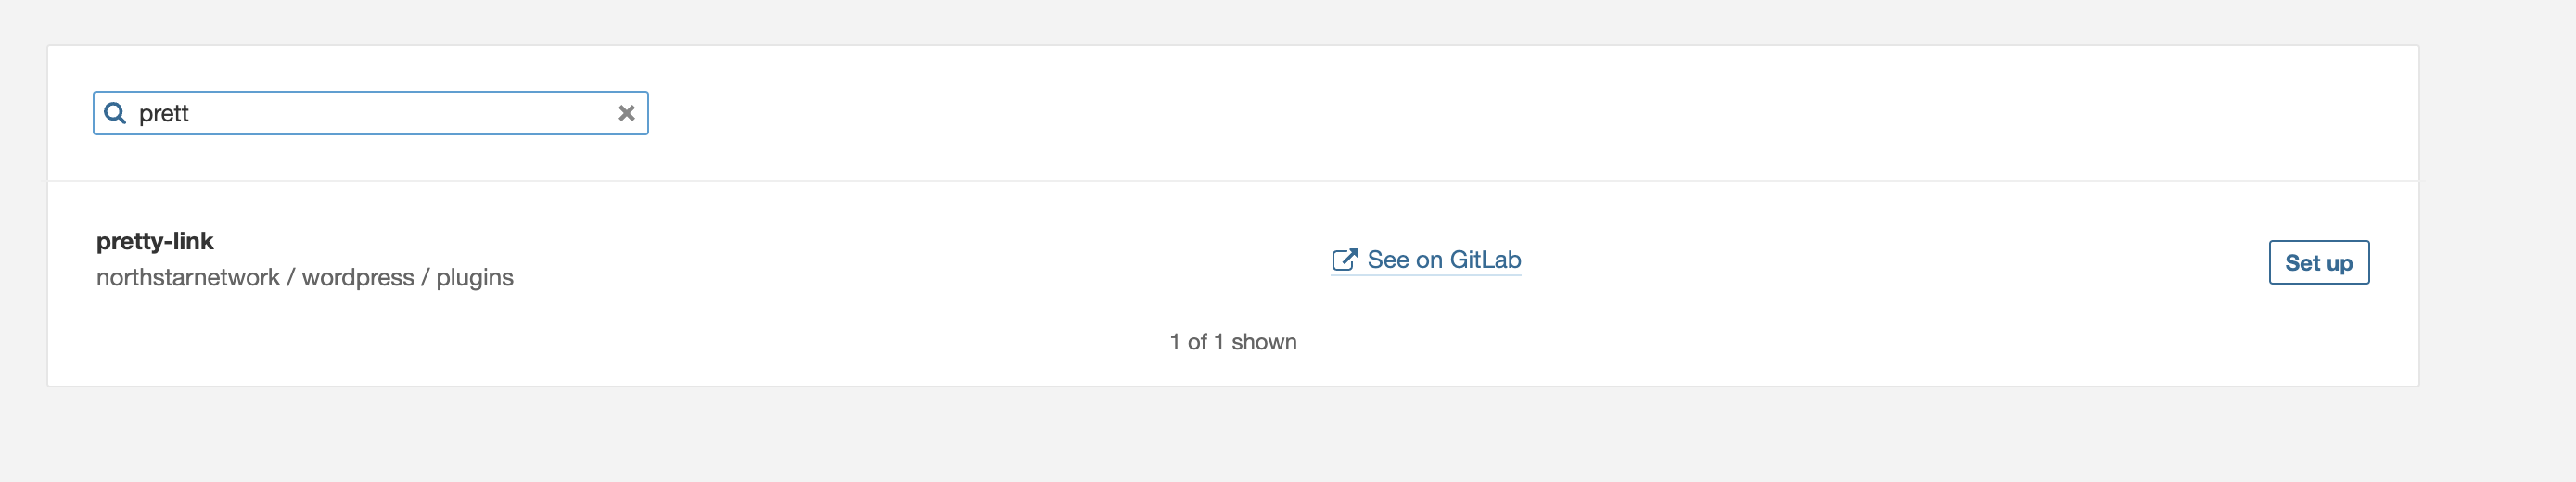
Task: Click "plugins" in the project path
Action: 474,277
